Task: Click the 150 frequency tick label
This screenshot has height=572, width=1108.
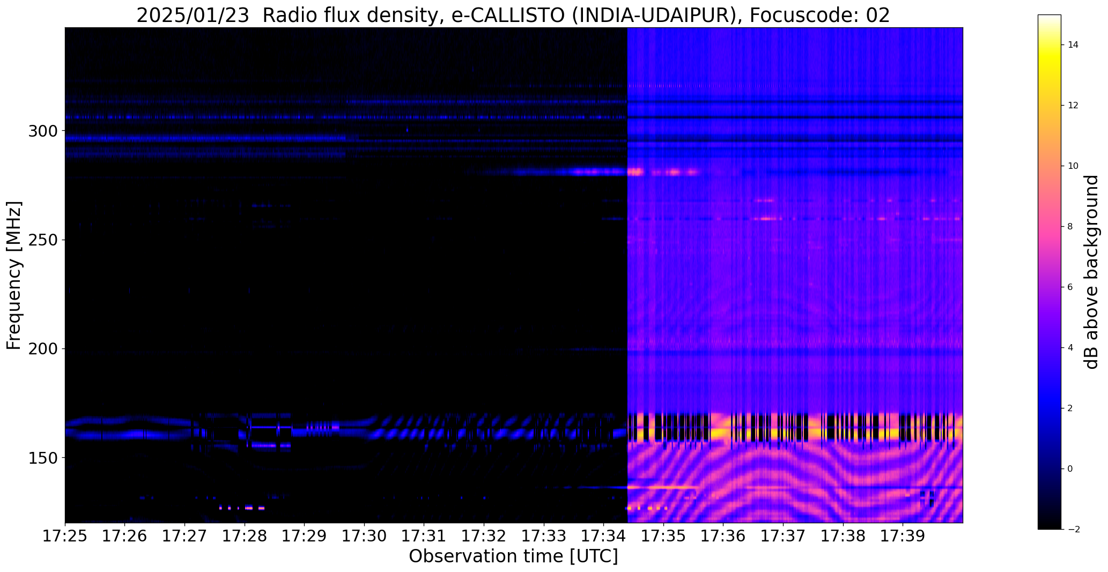Action: (42, 458)
